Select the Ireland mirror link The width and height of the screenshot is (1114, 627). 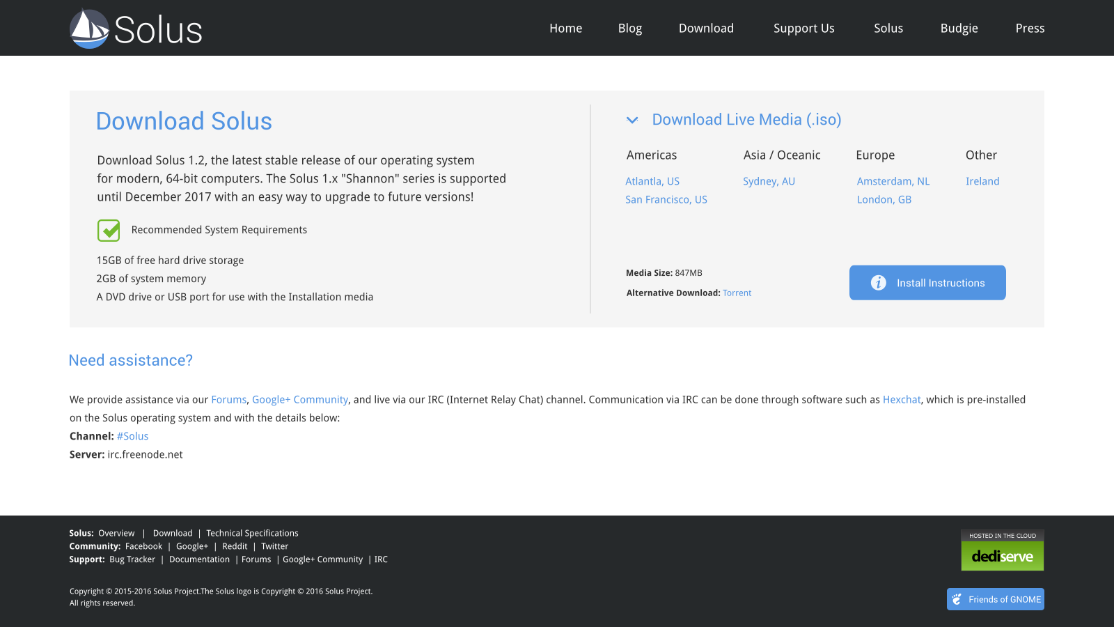click(x=982, y=181)
